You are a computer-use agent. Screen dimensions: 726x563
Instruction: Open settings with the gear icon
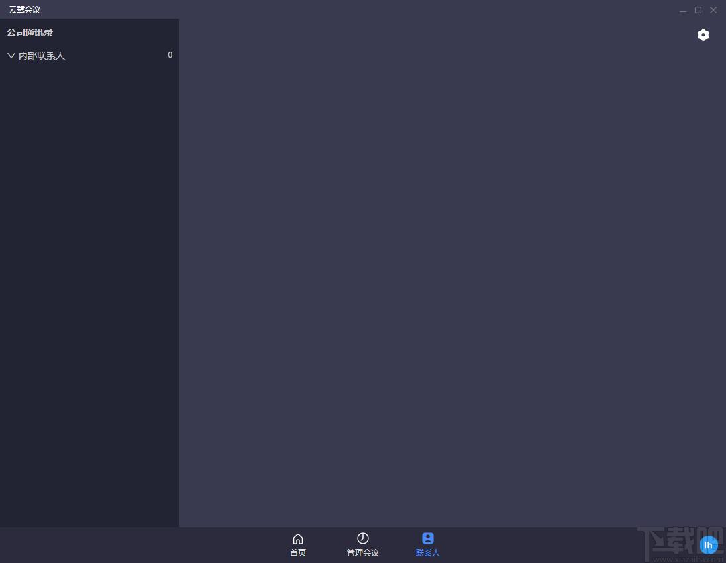[x=703, y=35]
